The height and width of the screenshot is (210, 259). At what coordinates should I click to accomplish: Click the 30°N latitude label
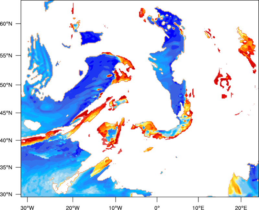click(x=6, y=194)
